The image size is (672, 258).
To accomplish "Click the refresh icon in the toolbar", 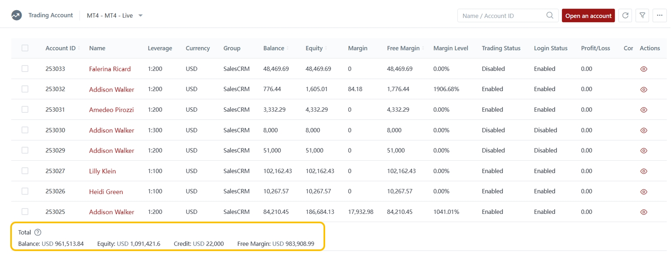I will 625,16.
